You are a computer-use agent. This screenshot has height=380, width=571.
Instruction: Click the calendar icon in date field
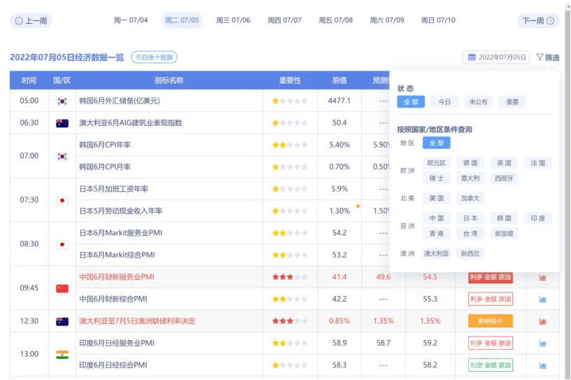point(472,57)
